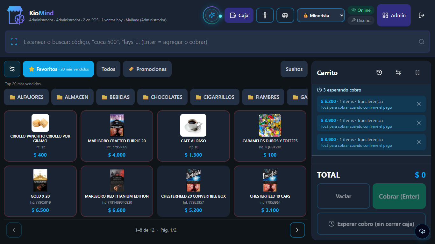Open the AI sparkle assistant button
This screenshot has height=244, width=435.
point(211,15)
